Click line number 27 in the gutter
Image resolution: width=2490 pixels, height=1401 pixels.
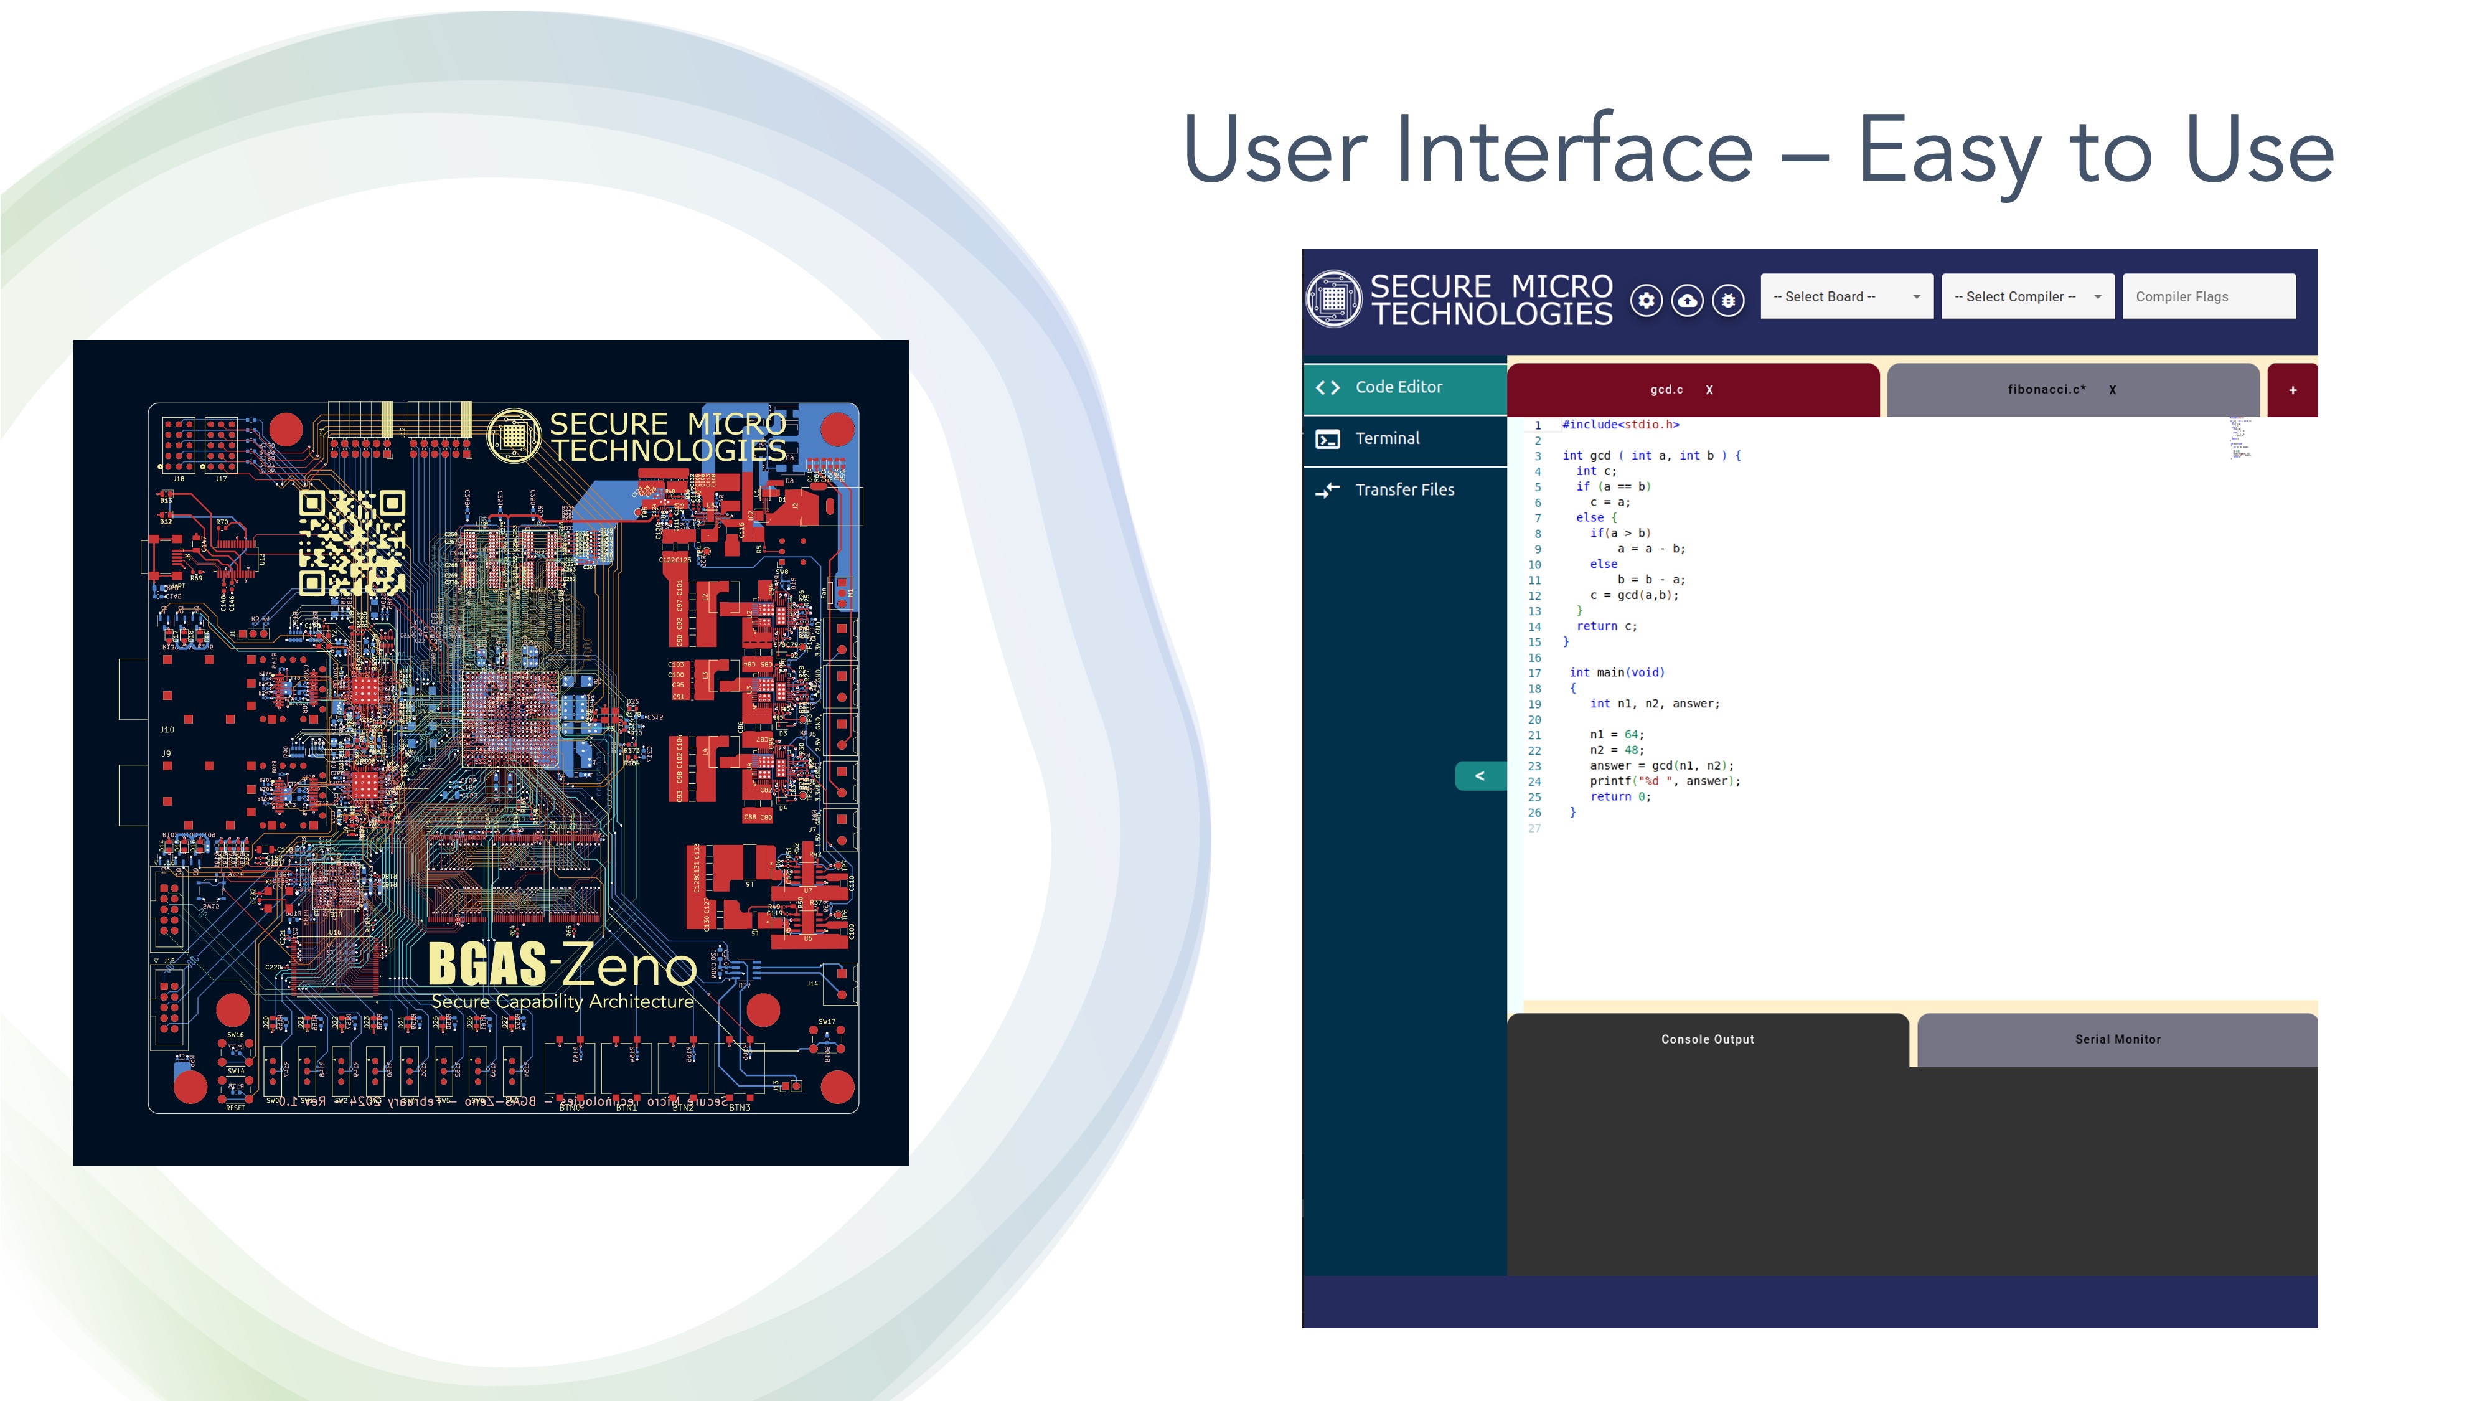tap(1534, 829)
